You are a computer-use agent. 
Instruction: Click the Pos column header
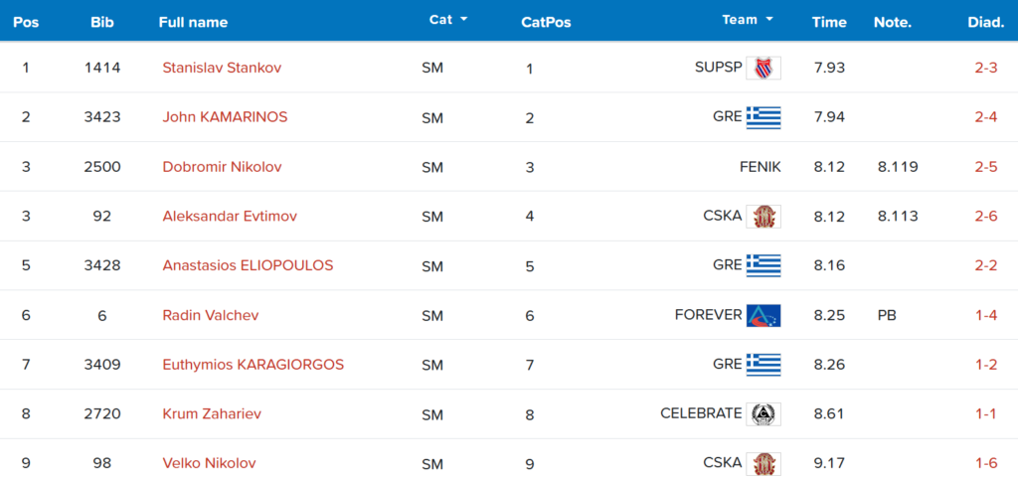click(x=26, y=22)
